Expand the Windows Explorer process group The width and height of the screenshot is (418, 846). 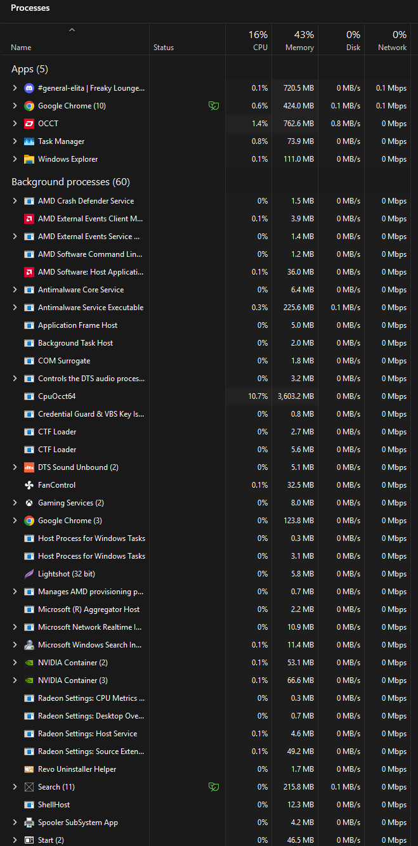tap(15, 159)
